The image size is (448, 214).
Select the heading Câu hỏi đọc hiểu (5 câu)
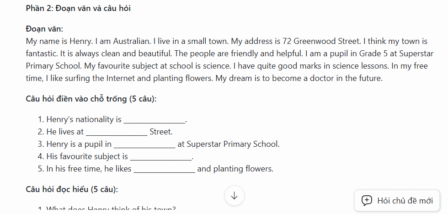pyautogui.click(x=72, y=189)
